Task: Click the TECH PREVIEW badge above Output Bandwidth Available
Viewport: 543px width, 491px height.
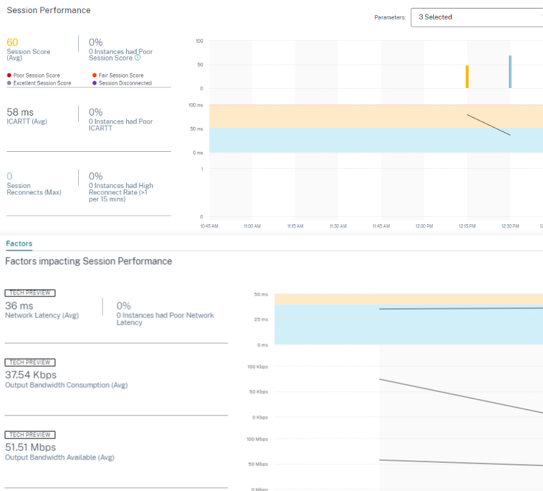Action: click(x=30, y=434)
